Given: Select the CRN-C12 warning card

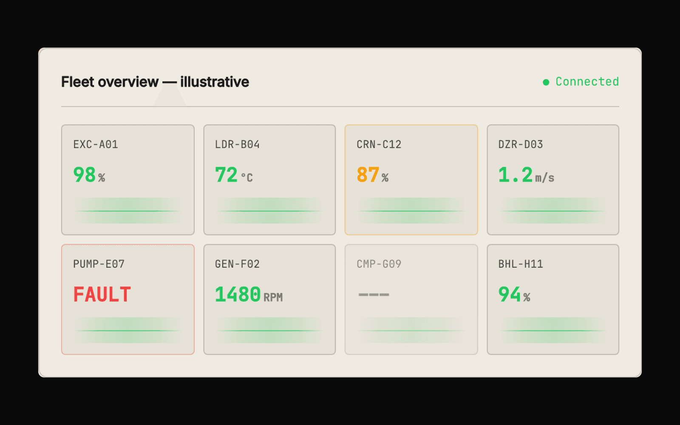Looking at the screenshot, I should [x=411, y=180].
